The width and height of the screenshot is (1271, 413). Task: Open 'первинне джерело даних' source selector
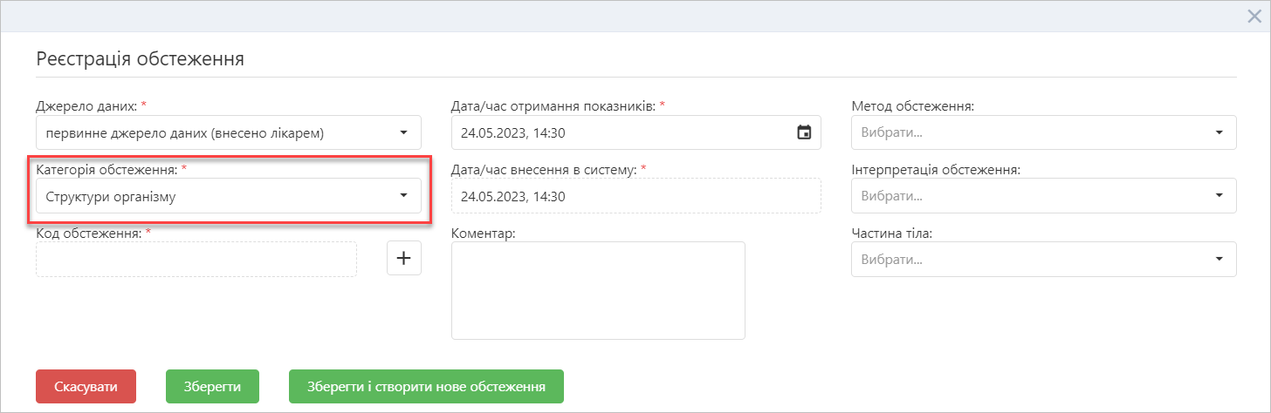(229, 132)
